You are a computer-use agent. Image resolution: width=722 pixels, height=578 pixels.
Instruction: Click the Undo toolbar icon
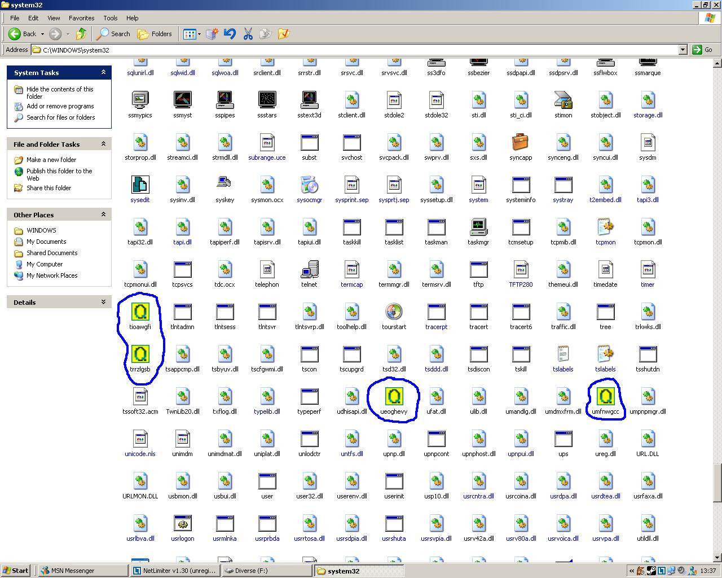pyautogui.click(x=230, y=34)
